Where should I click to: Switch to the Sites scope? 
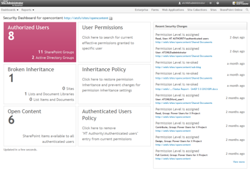(x=213, y=10)
